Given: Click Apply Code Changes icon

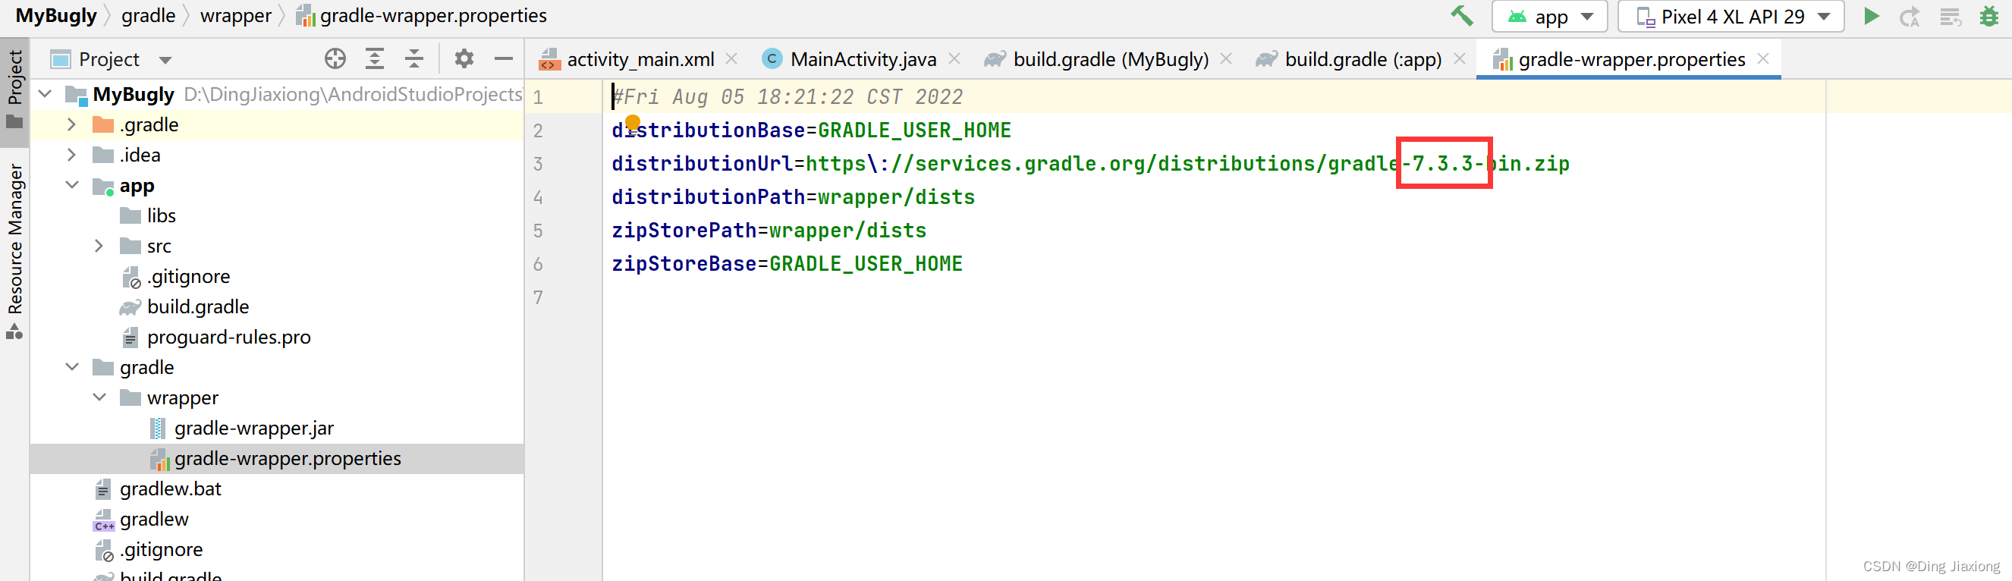Looking at the screenshot, I should coord(1951,17).
